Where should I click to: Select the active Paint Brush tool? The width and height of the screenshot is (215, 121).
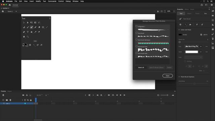32,27
